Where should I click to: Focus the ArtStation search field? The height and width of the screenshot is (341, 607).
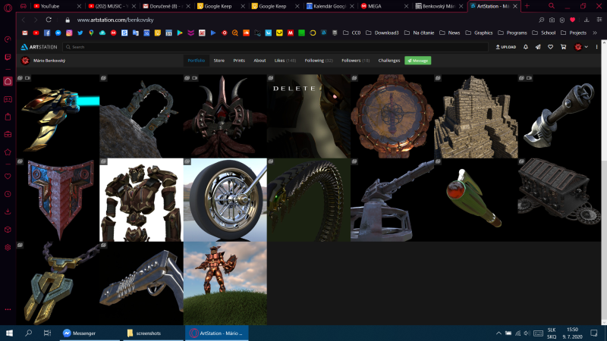coord(275,47)
